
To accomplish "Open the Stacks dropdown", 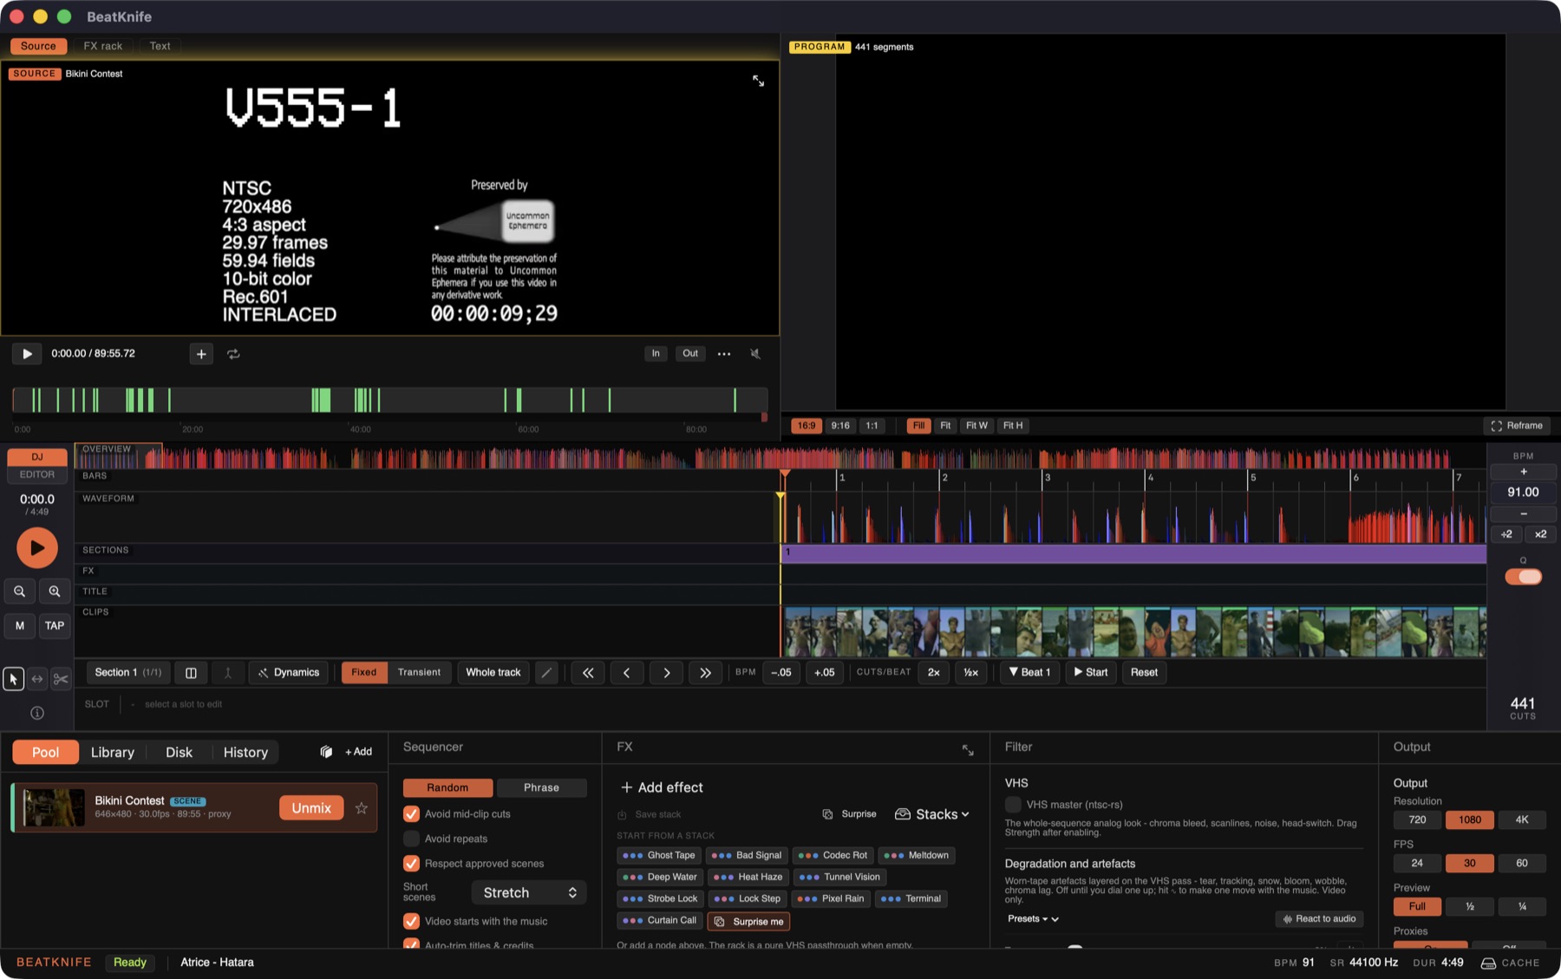I will [x=932, y=814].
